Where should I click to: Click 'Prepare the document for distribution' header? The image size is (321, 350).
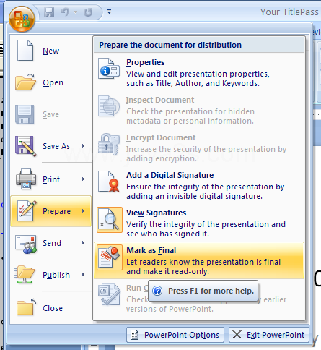pos(170,45)
